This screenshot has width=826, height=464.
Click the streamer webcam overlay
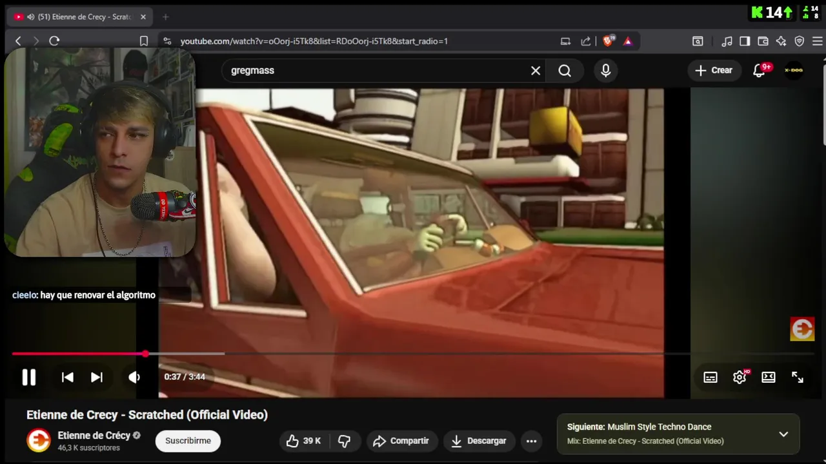(x=100, y=153)
